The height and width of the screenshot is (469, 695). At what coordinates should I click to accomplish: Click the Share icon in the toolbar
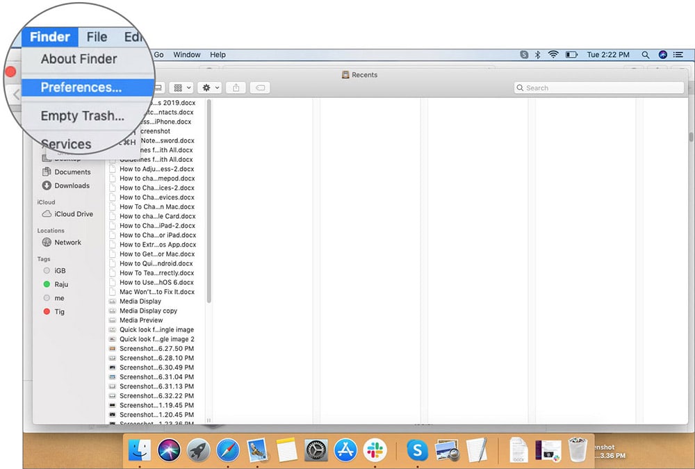tap(236, 88)
